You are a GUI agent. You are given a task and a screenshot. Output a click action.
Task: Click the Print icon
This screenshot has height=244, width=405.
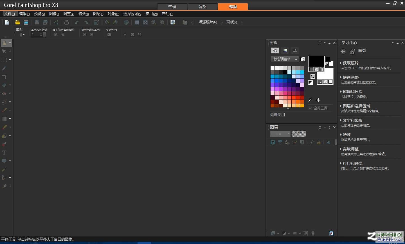coord(67,22)
